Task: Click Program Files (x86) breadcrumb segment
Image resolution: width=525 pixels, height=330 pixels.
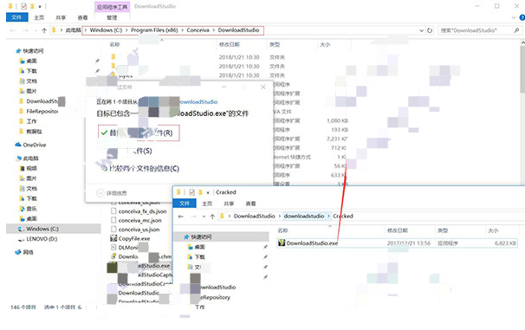Action: coord(154,30)
